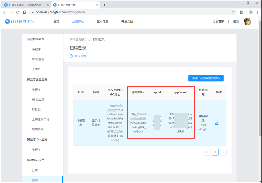Go to the browser home icon
Screen dimensions: 262x183
point(24,12)
